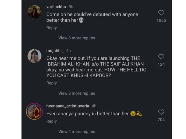Expand View 3 more replies
The image size is (186, 139).
click(76, 93)
